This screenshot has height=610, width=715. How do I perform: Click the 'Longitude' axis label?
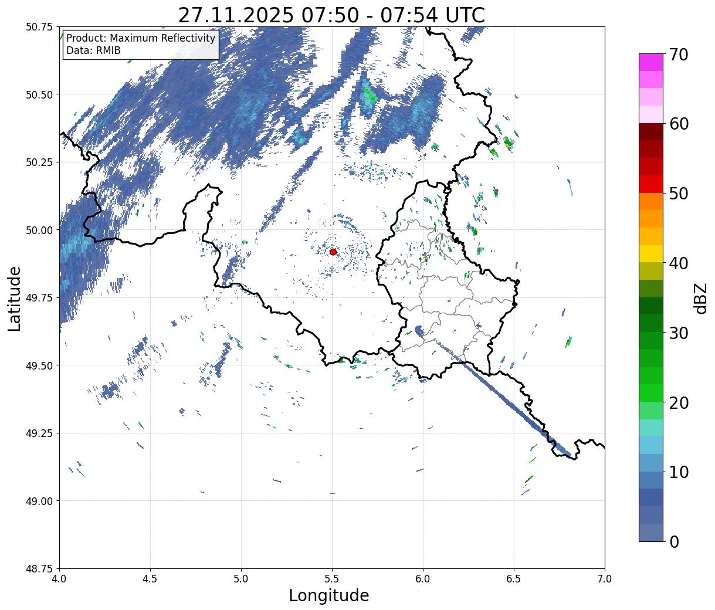point(329,595)
